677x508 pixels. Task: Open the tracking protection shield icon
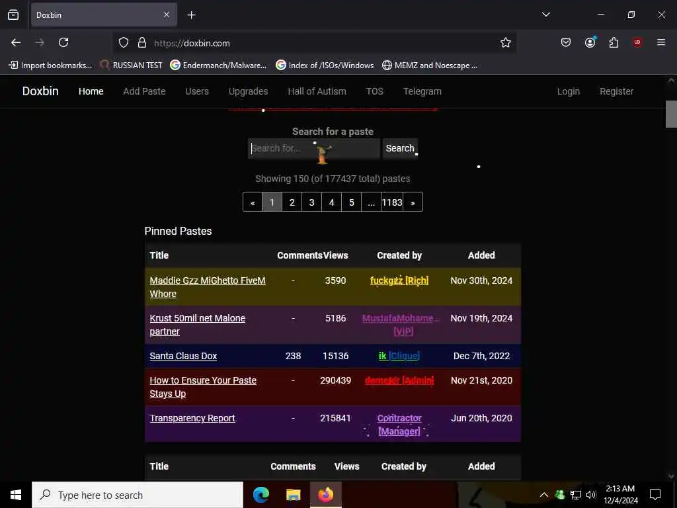pyautogui.click(x=124, y=43)
